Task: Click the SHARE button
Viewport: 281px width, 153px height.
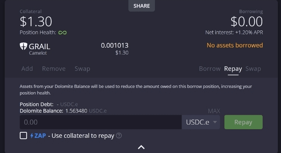Action: click(142, 6)
